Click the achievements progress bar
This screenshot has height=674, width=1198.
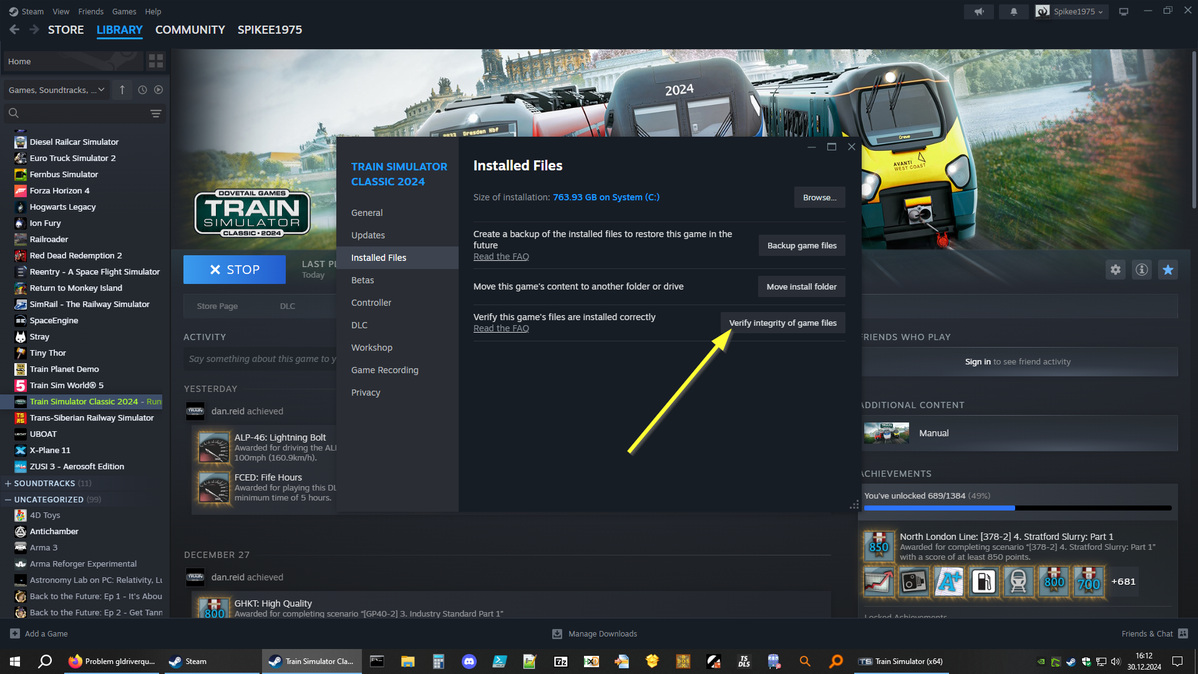pos(1018,508)
